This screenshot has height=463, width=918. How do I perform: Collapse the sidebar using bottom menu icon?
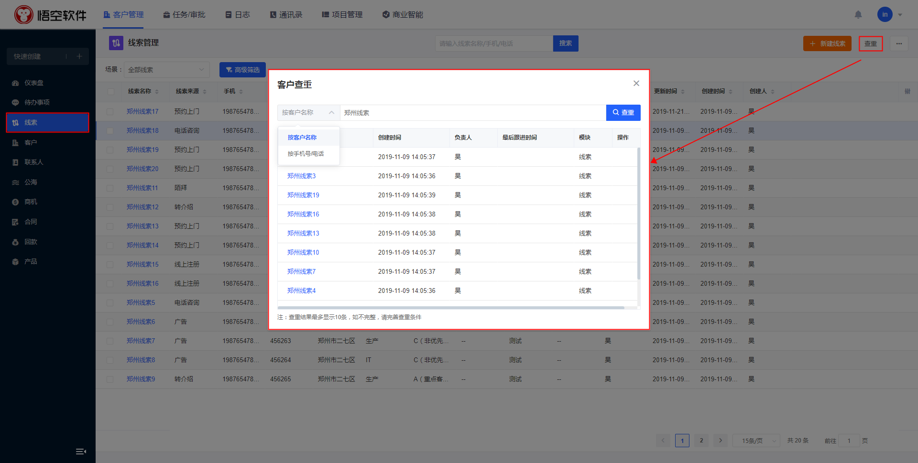[x=81, y=452]
